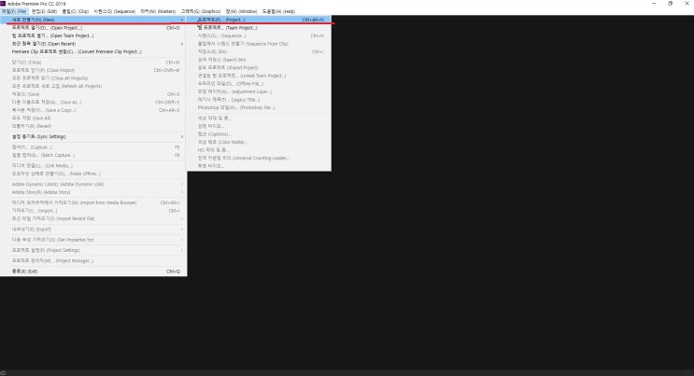Open the Clip menu

click(76, 11)
